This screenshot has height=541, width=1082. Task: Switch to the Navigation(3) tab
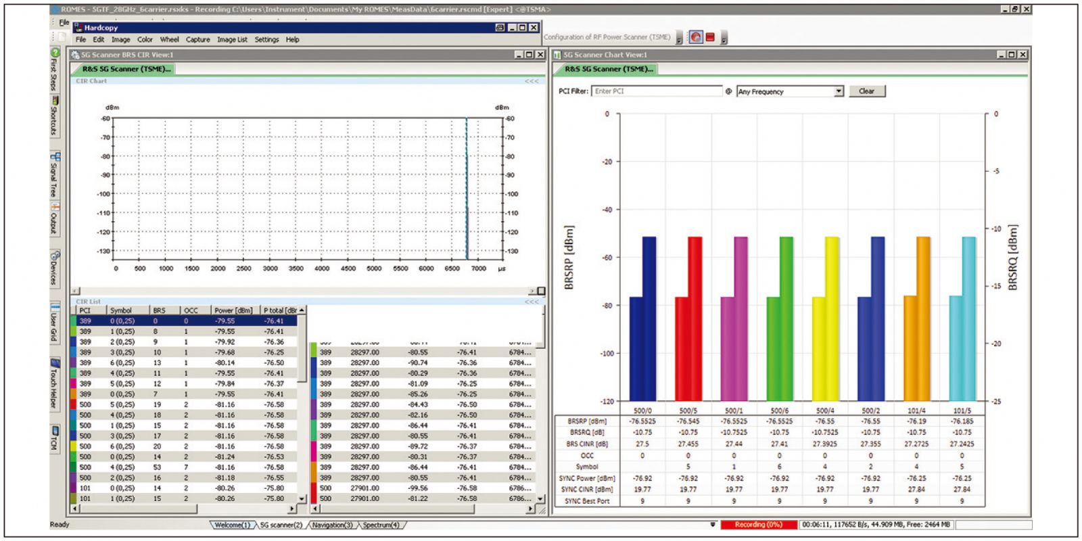click(x=333, y=525)
